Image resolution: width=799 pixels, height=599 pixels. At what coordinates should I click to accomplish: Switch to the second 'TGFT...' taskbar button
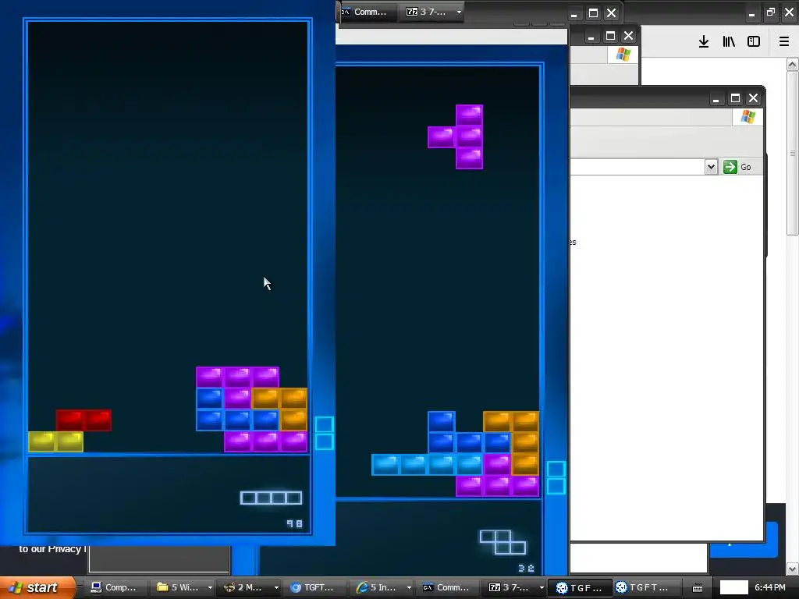click(642, 587)
